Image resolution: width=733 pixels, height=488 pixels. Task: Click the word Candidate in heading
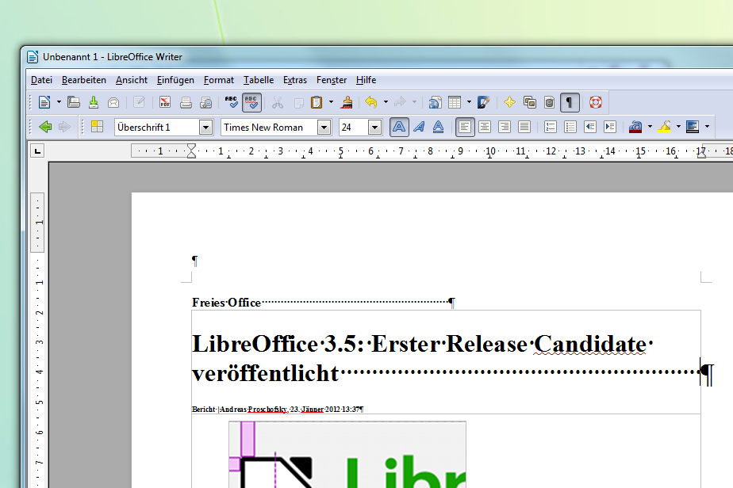[590, 344]
